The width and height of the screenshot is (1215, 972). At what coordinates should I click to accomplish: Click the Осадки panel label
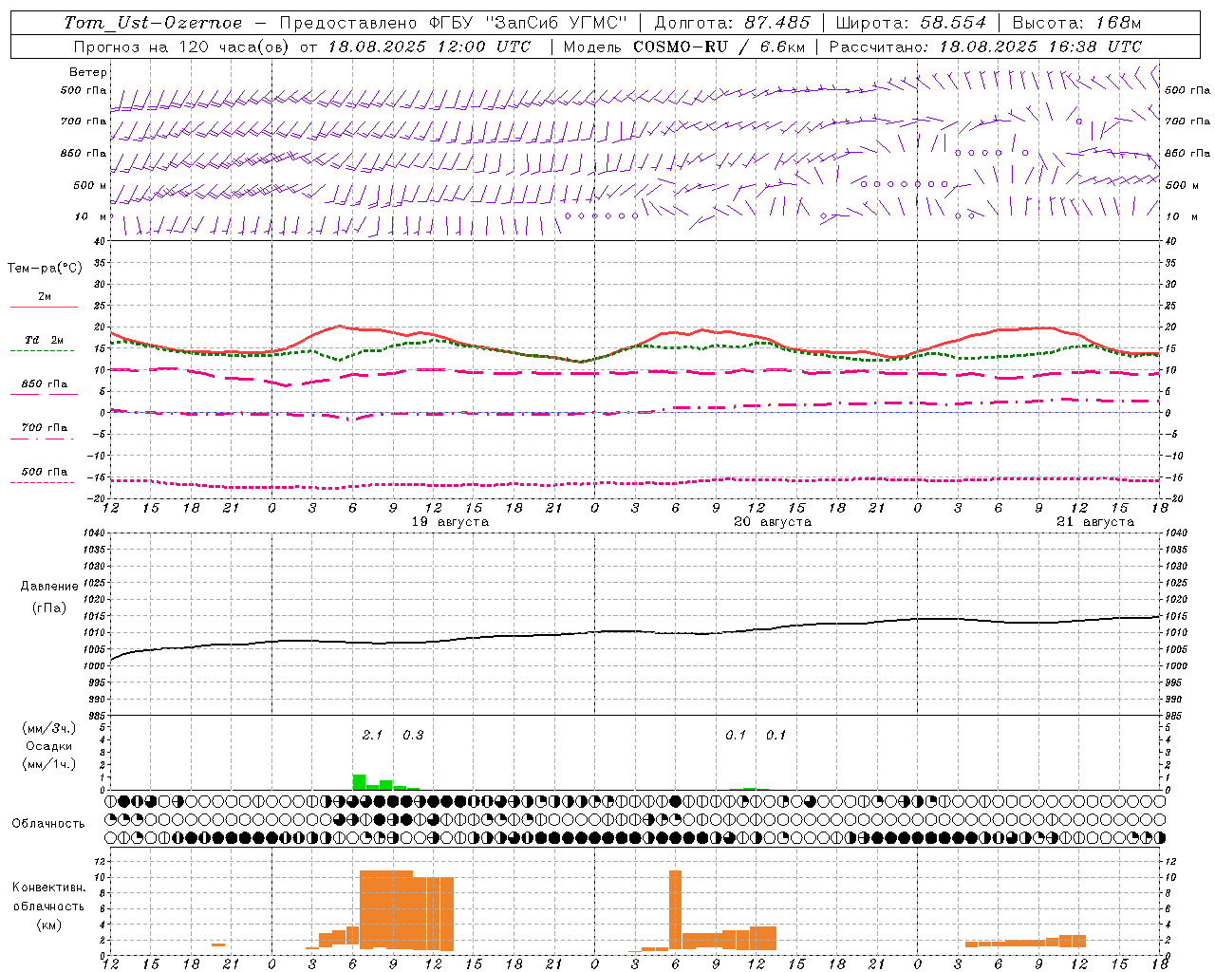48,746
